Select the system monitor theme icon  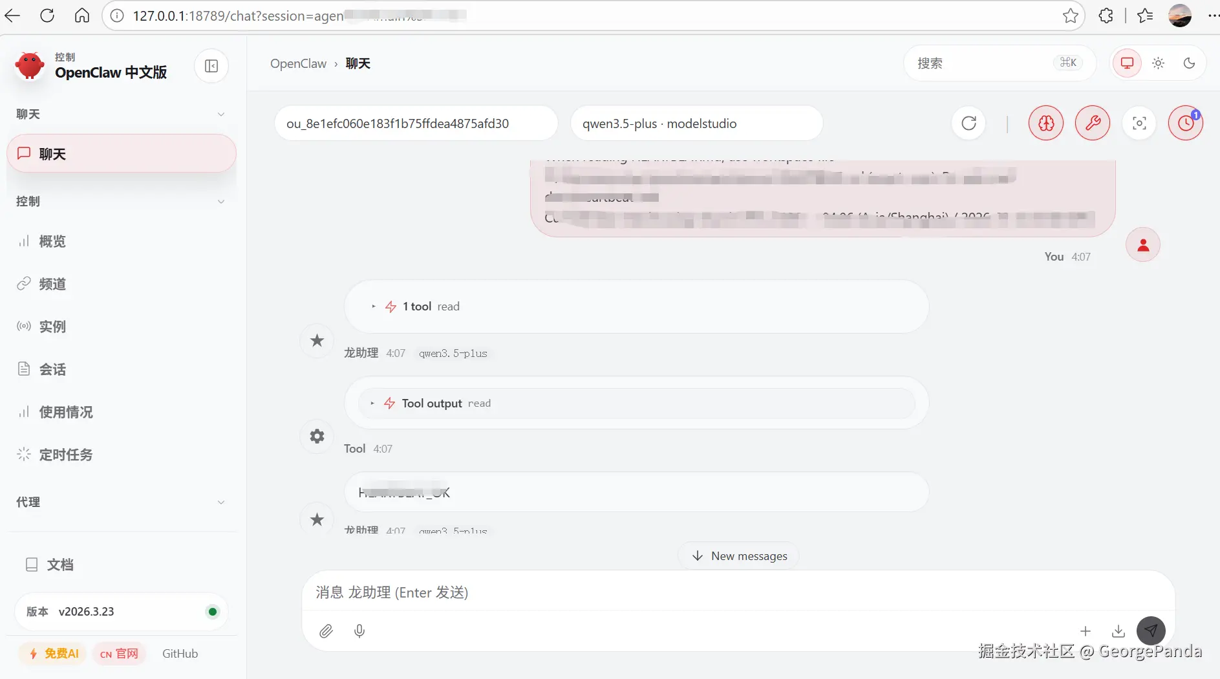click(x=1127, y=63)
